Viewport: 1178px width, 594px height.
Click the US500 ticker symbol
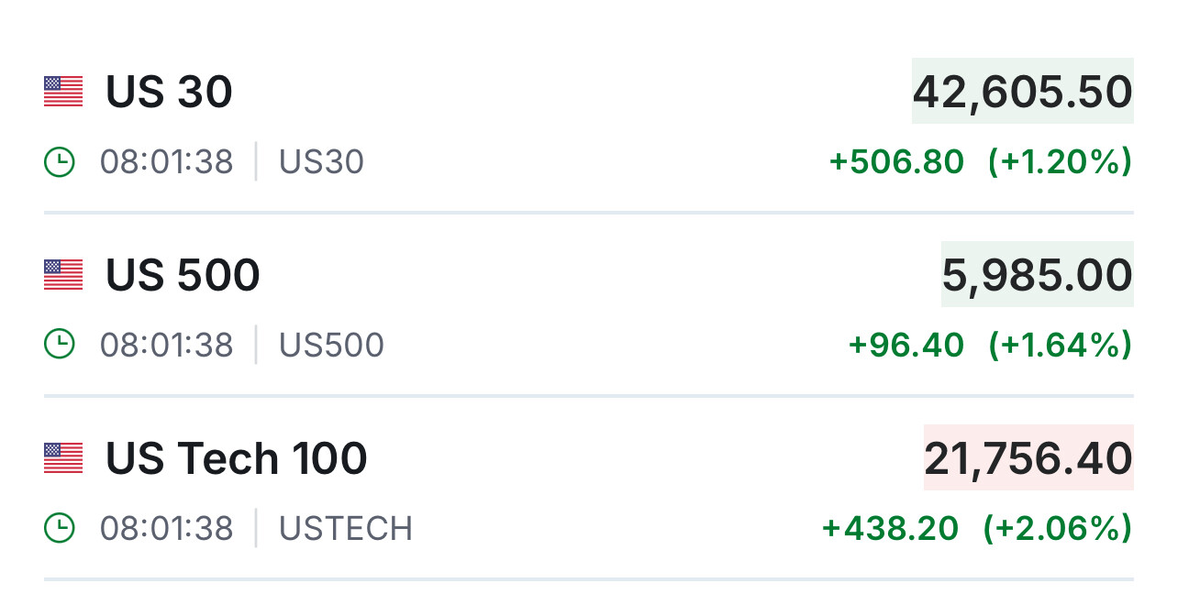[331, 345]
